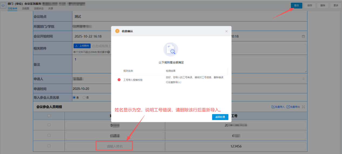
Task: Click the 批量导入 batch import icon
Action: click(273, 107)
